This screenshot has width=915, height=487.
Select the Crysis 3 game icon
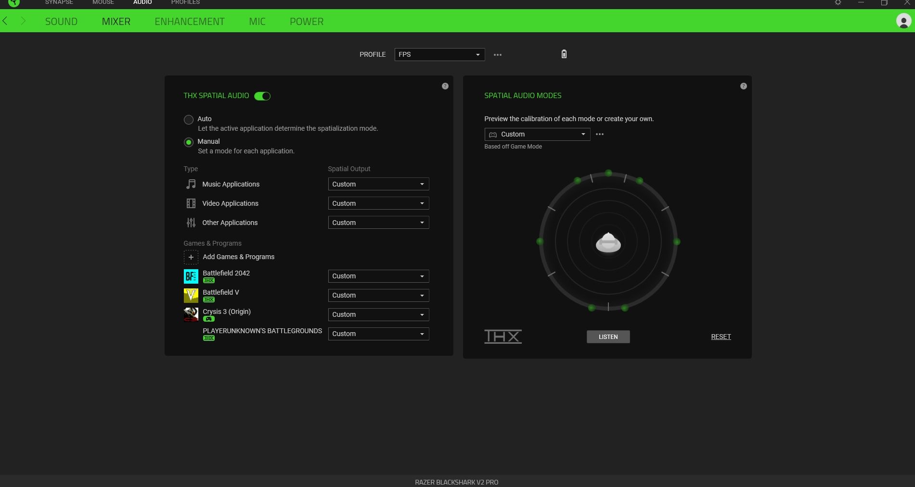point(191,315)
